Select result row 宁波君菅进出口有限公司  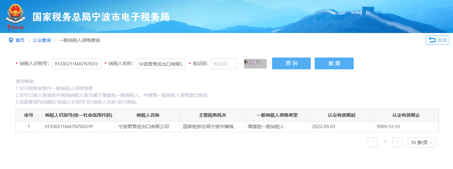coord(144,127)
